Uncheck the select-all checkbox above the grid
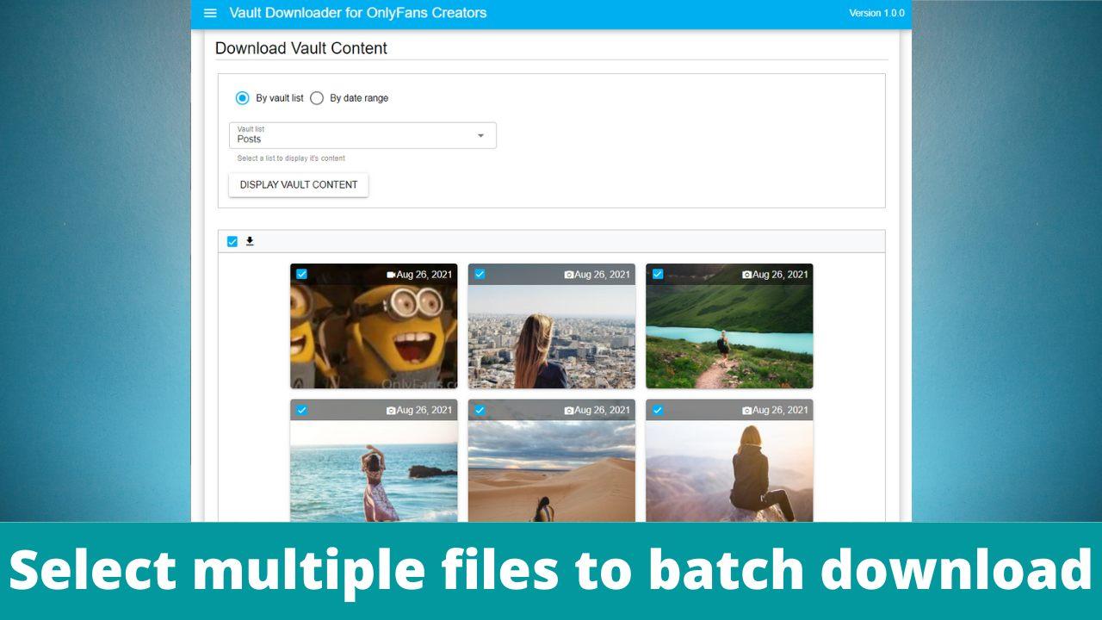This screenshot has height=620, width=1102. click(x=232, y=241)
